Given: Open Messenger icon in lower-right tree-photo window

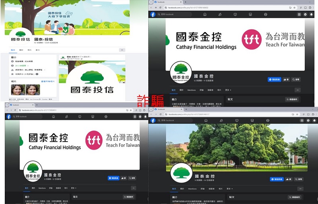Looking at the screenshot, I should click(308, 120).
